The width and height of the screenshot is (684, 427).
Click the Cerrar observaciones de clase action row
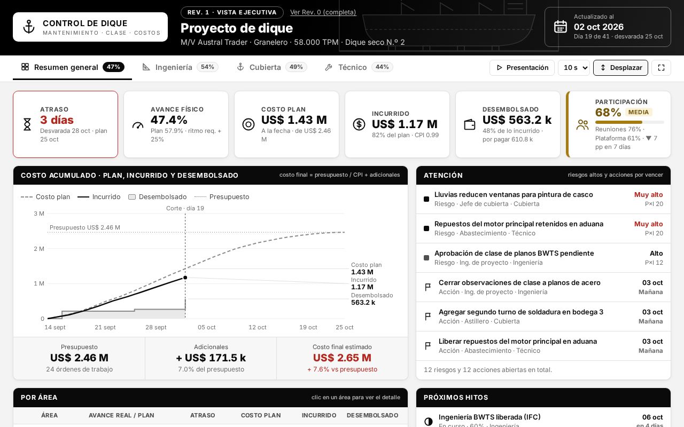(x=543, y=287)
